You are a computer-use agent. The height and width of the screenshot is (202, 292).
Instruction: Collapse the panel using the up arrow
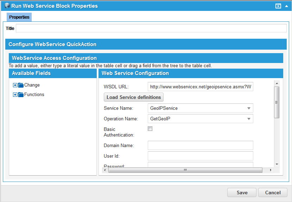(x=286, y=6)
